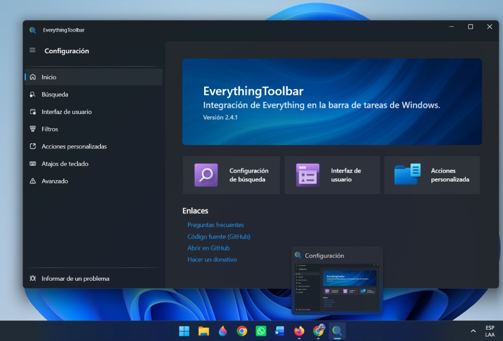Click the EverythingToolbar title bar logo
The width and height of the screenshot is (503, 341).
point(33,30)
